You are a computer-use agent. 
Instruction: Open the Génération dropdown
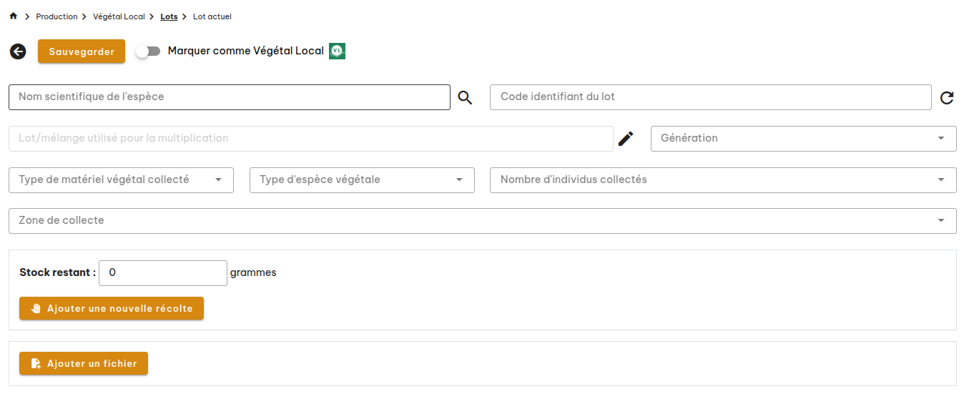coord(802,139)
